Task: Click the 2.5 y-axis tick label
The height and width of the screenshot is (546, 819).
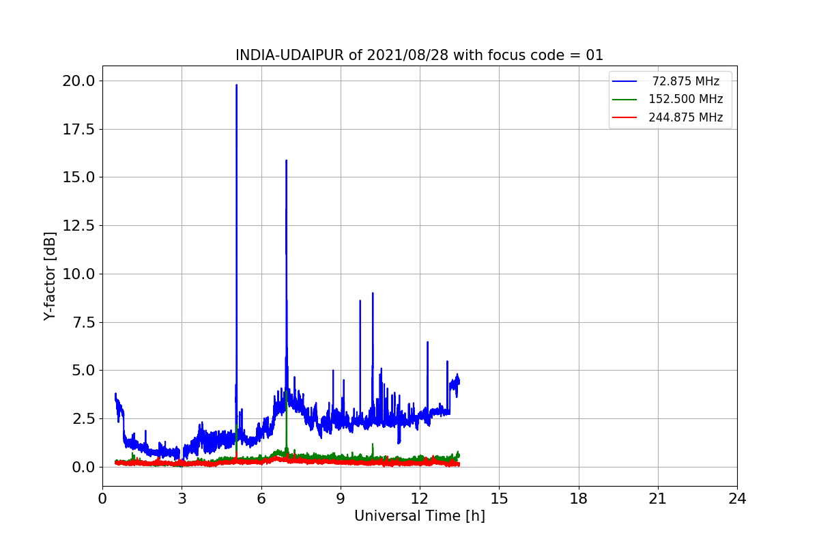Action: point(85,418)
